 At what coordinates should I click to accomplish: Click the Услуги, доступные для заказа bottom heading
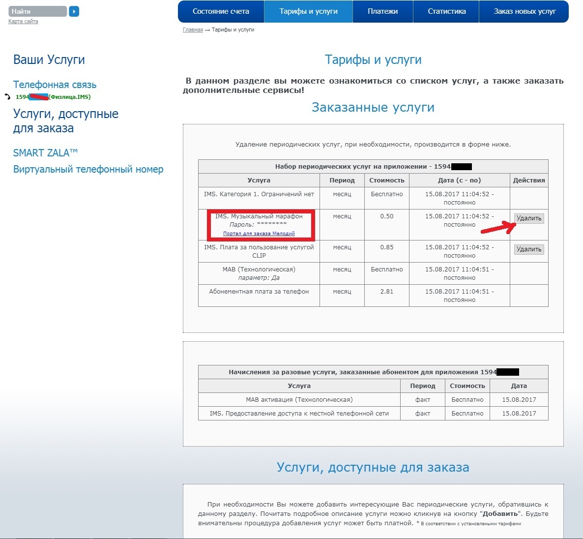[x=373, y=467]
